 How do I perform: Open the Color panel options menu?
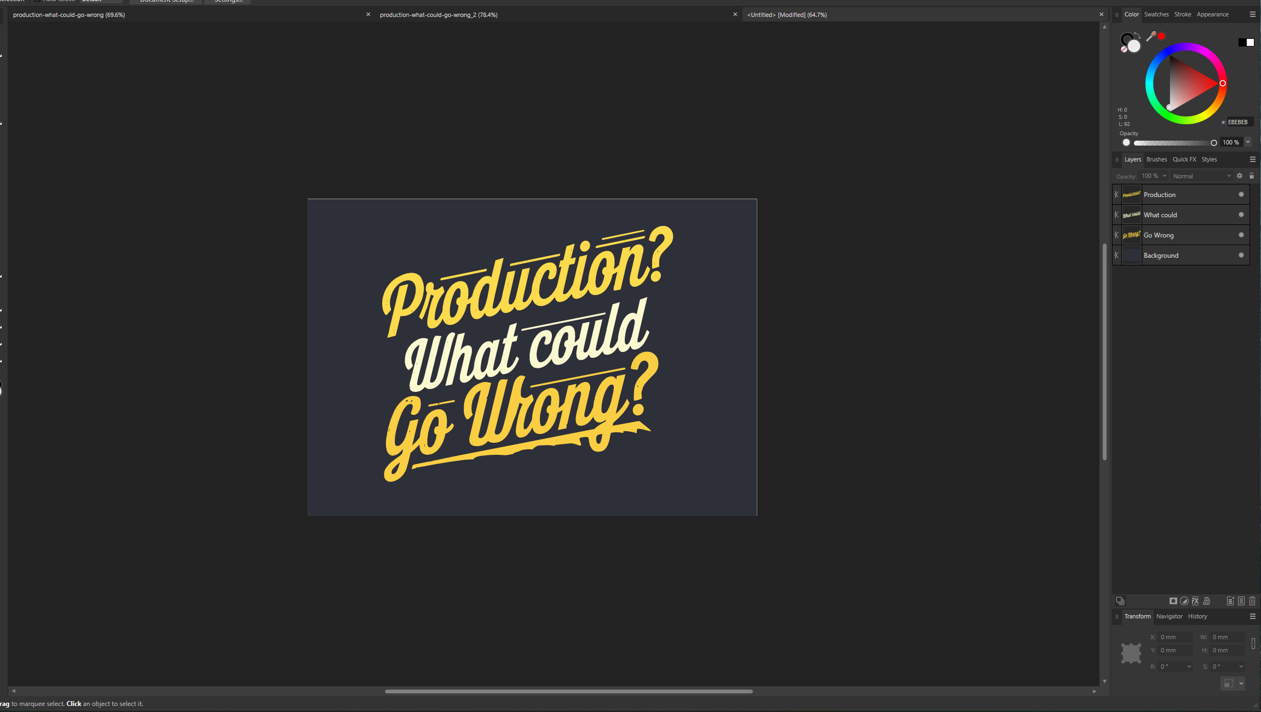click(1253, 14)
